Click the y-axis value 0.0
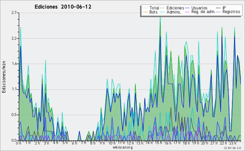Viewport: 245px width, 151px height. pos(14,140)
